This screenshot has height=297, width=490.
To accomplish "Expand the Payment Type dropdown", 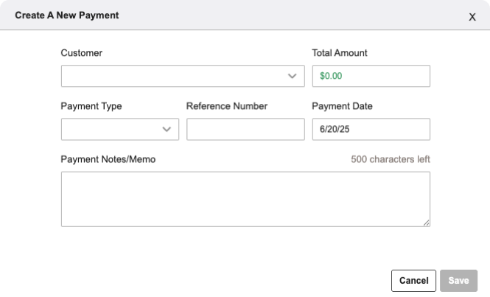I will tap(120, 129).
